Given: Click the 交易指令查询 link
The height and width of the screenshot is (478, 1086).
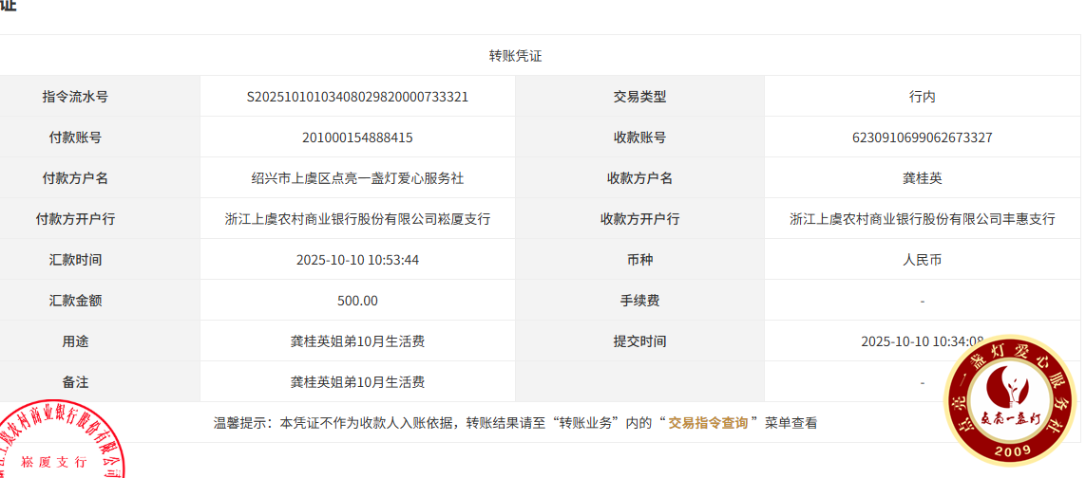Looking at the screenshot, I should [708, 423].
